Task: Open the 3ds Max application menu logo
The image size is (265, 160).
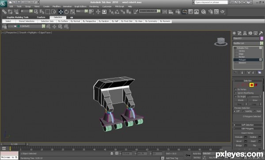Action: pyautogui.click(x=4, y=4)
